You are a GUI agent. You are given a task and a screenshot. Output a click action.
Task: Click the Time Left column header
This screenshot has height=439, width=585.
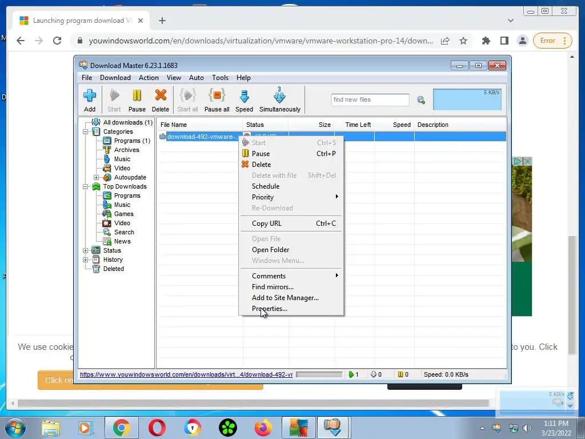click(354, 125)
